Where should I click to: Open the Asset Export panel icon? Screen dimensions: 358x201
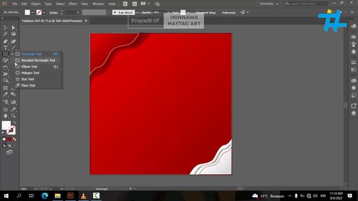[354, 106]
